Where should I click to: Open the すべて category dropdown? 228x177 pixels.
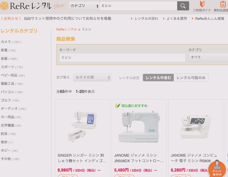[208, 58]
